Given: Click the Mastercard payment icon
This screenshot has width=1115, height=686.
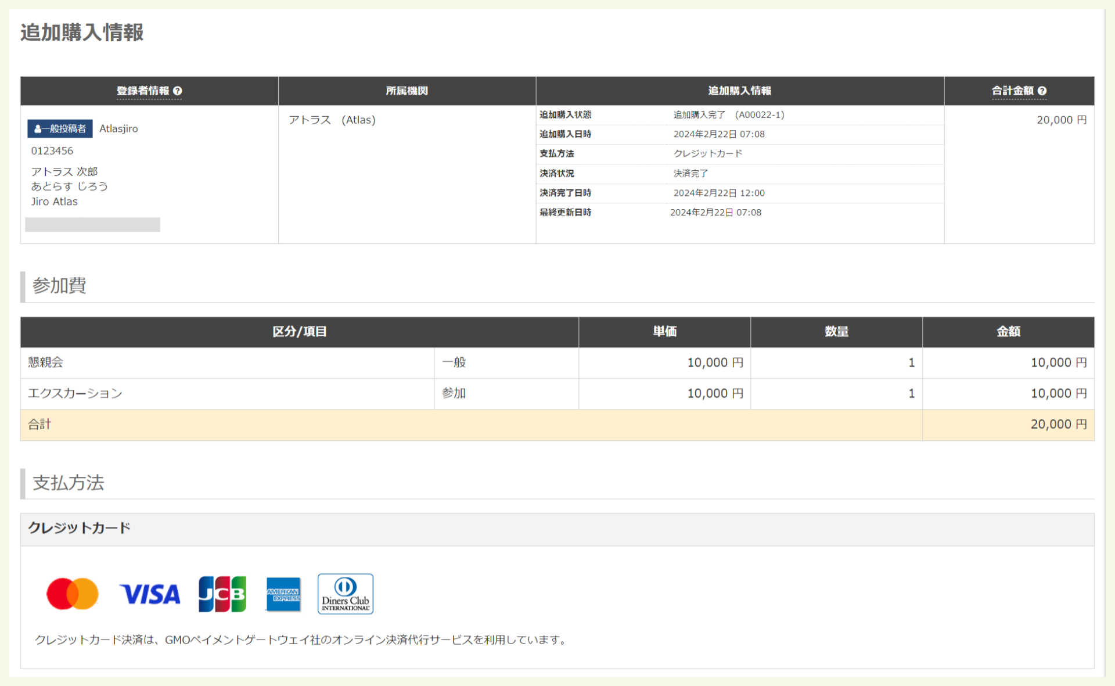Looking at the screenshot, I should (71, 594).
